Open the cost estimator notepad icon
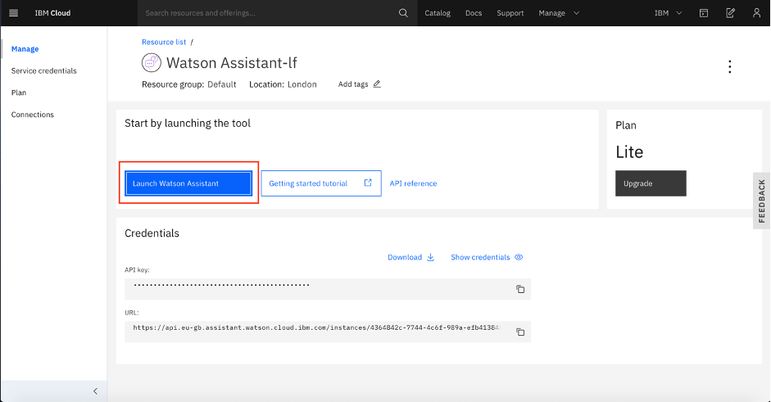The width and height of the screenshot is (771, 402). pyautogui.click(x=730, y=13)
